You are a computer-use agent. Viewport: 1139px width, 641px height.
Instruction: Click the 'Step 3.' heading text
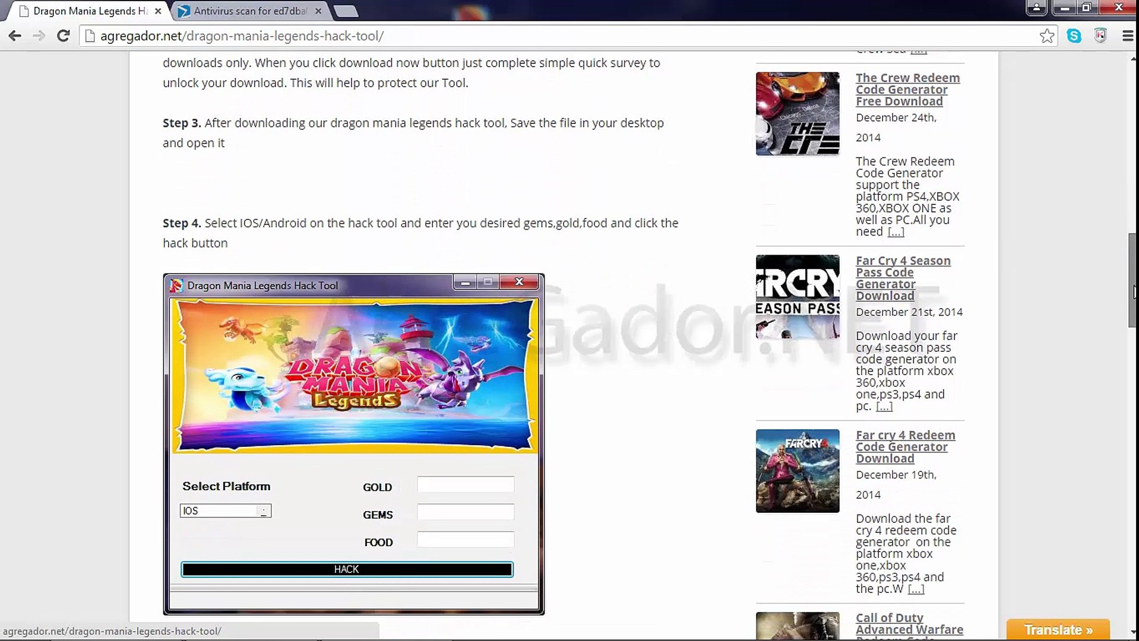pyautogui.click(x=182, y=123)
